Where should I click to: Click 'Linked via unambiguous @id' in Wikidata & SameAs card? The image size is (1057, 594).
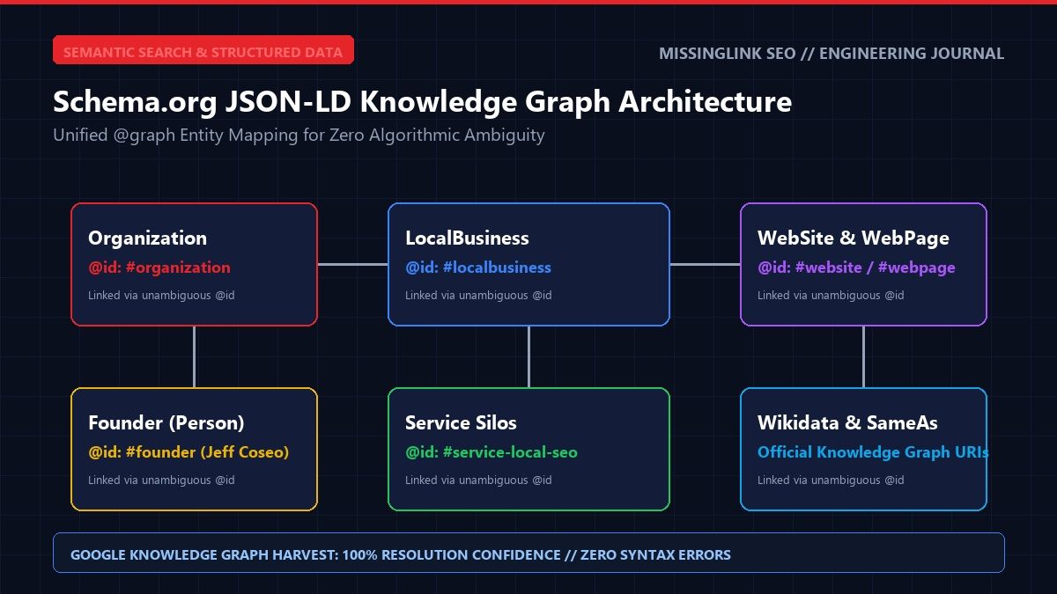[x=831, y=480]
